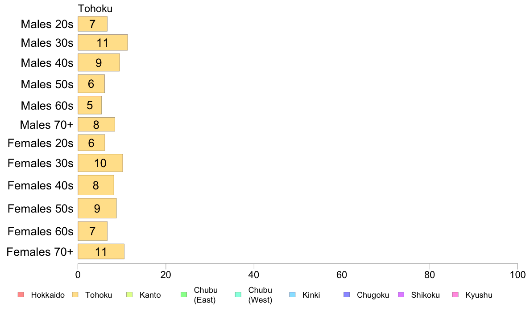Click the Tohoku orange legend swatch
Image resolution: width=530 pixels, height=328 pixels.
click(75, 295)
